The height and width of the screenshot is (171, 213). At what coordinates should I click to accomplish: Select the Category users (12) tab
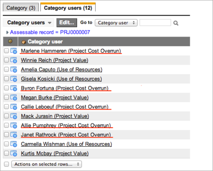[68, 8]
